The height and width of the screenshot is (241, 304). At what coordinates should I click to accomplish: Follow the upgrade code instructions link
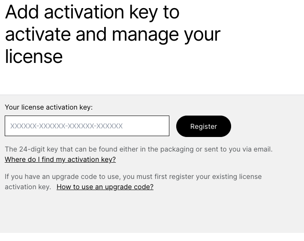(x=105, y=187)
